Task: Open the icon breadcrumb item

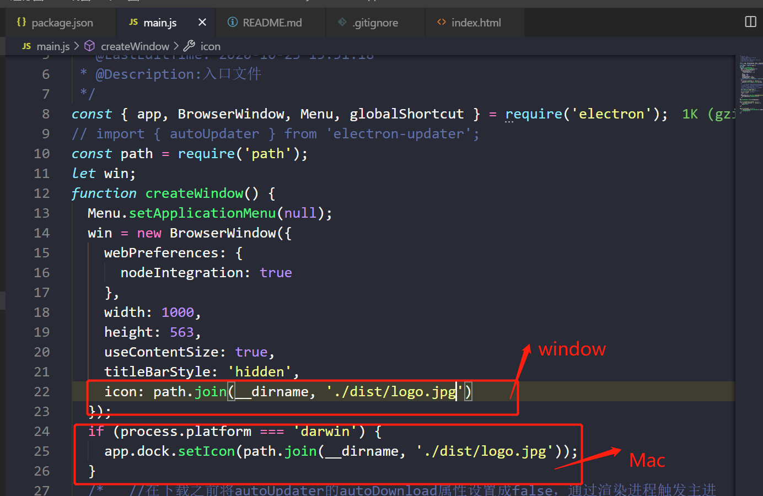Action: click(210, 46)
